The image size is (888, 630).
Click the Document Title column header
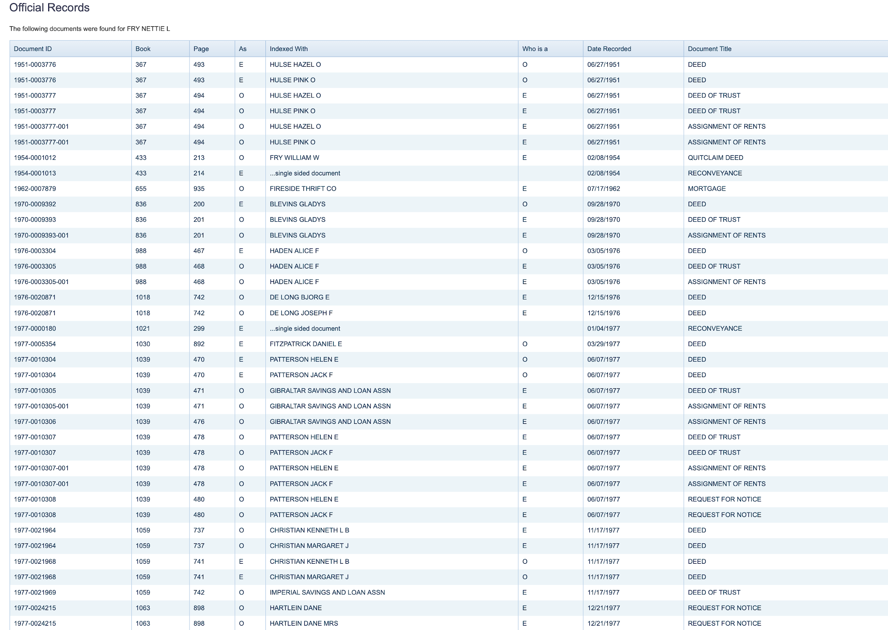709,49
